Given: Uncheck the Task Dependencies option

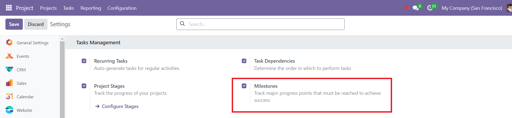Looking at the screenshot, I should (244, 61).
